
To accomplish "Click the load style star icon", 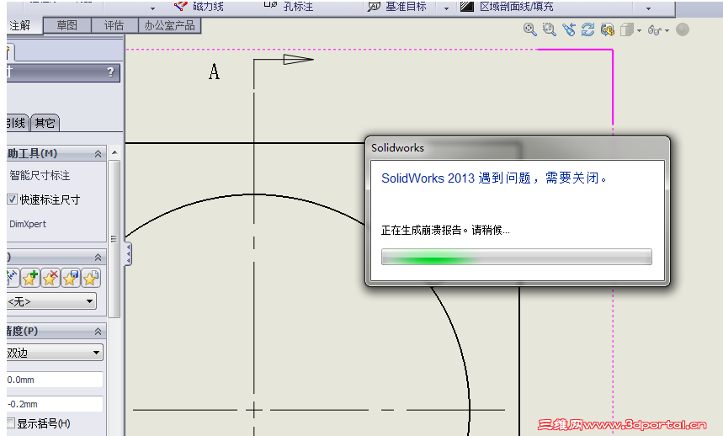I will 91,278.
